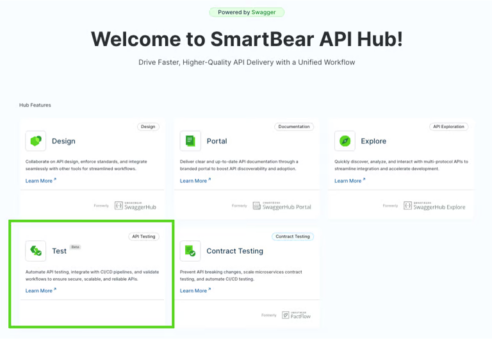The image size is (492, 339).
Task: Click the Drive Faster, Higher-Quality API Delivery subtitle
Action: [247, 62]
